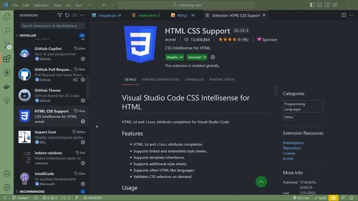The width and height of the screenshot is (358, 201).
Task: Open the Go menu
Action: tap(68, 5)
